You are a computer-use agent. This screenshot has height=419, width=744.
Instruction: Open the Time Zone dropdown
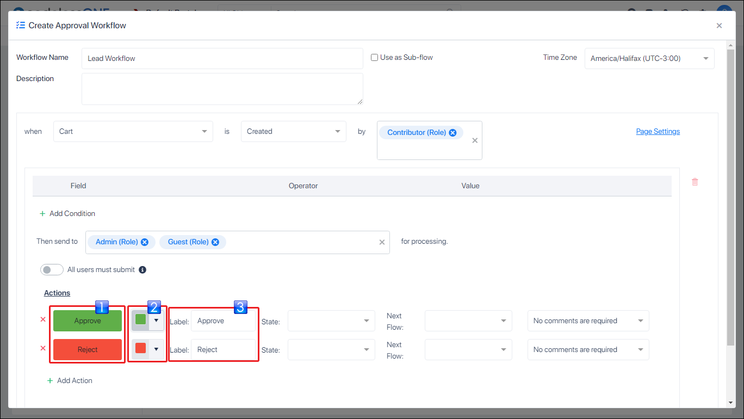tap(705, 58)
